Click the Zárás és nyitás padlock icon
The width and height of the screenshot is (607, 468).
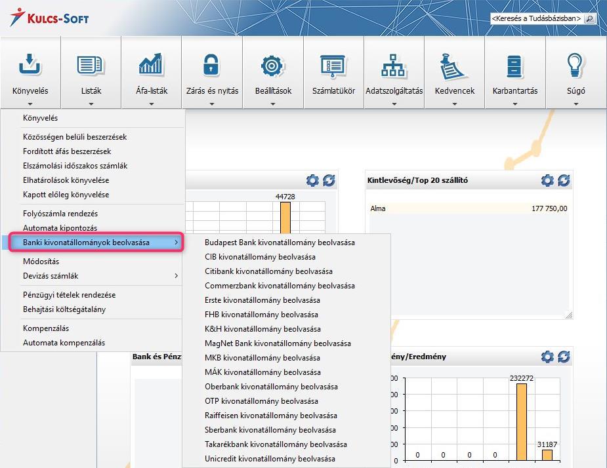[x=211, y=65]
